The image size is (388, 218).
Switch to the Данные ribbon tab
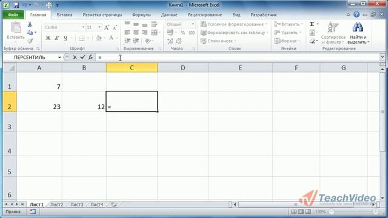click(x=169, y=15)
